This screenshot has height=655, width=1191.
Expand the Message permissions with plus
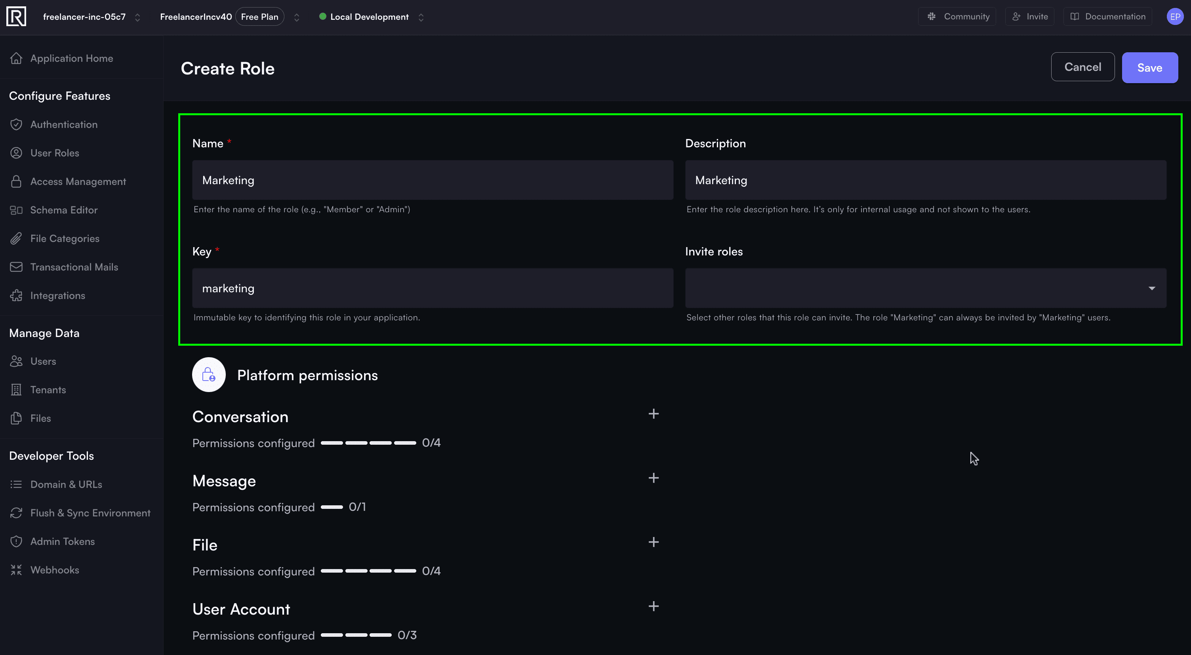[653, 478]
